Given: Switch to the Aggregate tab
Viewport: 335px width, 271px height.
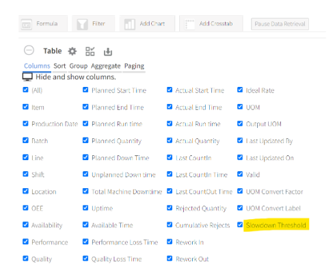Looking at the screenshot, I should coord(106,66).
